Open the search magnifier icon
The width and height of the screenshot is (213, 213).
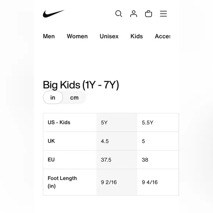point(119,14)
